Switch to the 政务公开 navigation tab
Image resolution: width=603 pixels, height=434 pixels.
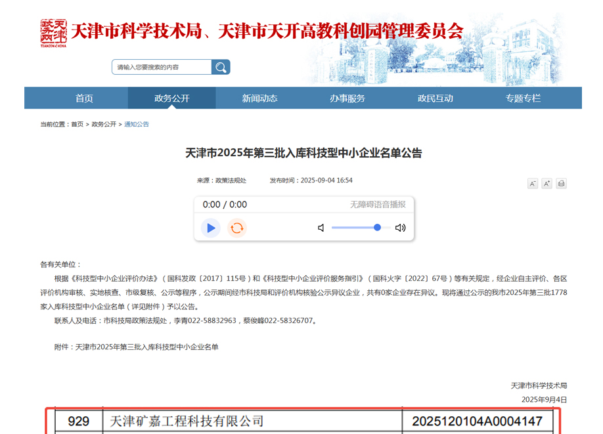point(173,97)
